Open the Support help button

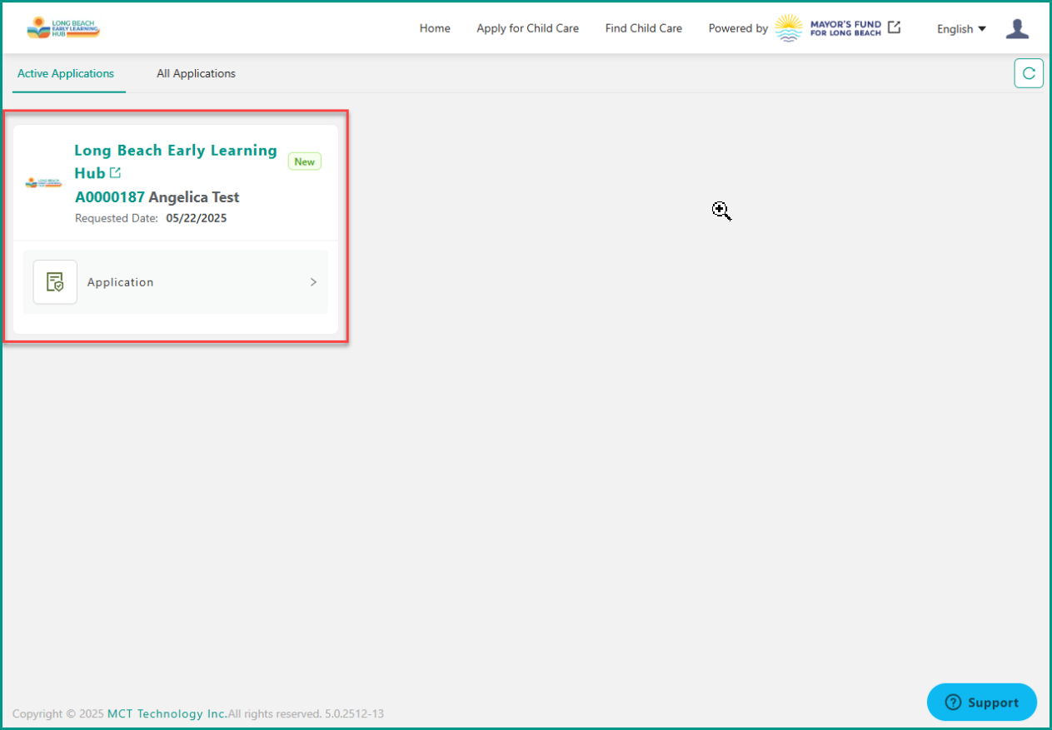(982, 703)
